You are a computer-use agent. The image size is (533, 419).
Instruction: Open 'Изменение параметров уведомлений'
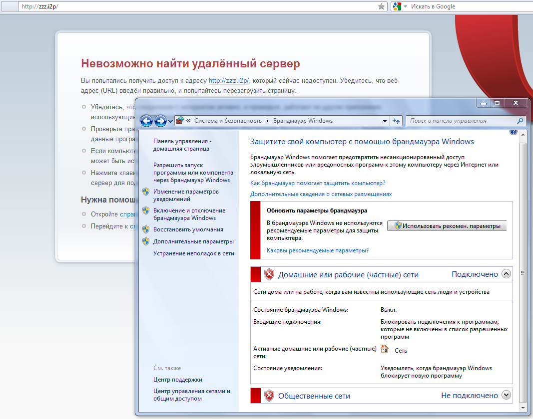pos(186,195)
